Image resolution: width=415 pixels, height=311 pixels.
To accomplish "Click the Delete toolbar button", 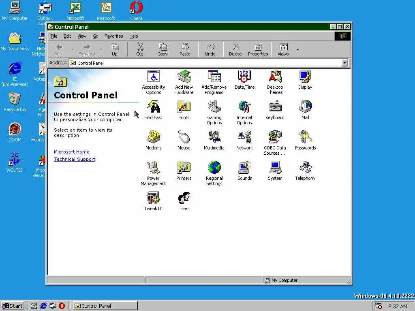I will [235, 50].
